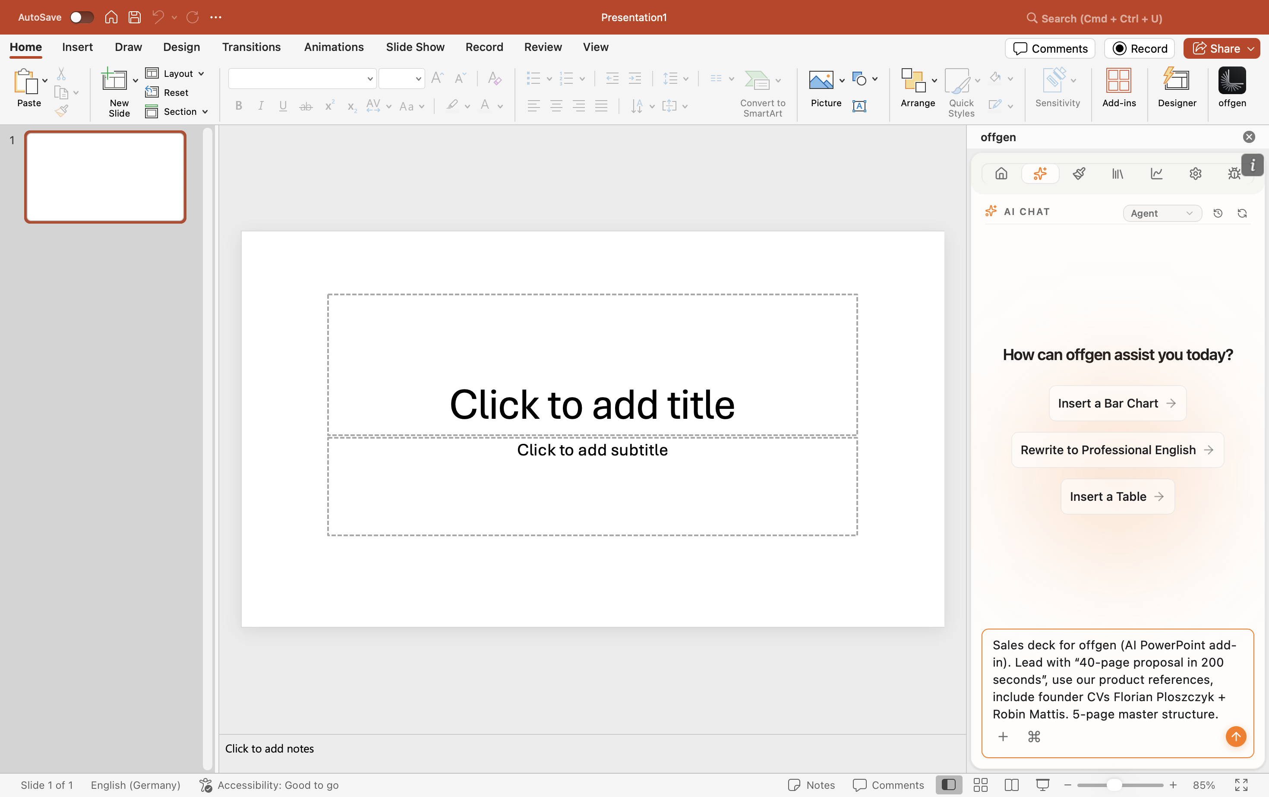Viewport: 1269px width, 797px height.
Task: Switch to Slide Sorter view
Action: click(x=980, y=785)
